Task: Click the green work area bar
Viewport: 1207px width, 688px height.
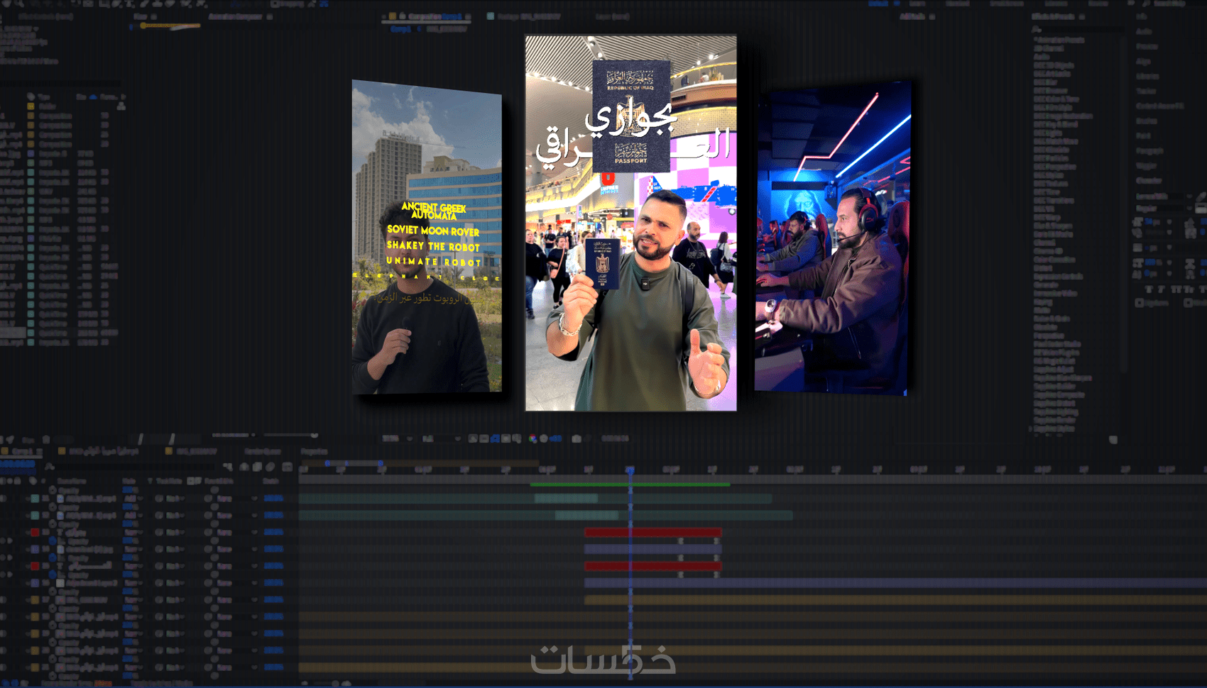Action: [630, 484]
